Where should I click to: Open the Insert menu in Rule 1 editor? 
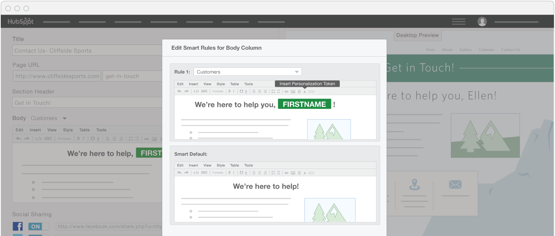pos(193,84)
